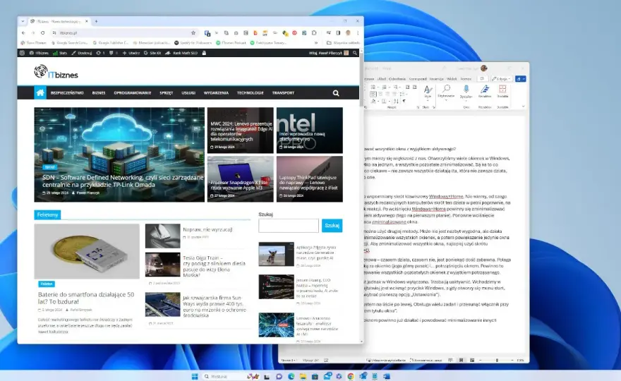The width and height of the screenshot is (621, 381).
Task: Open the BEZPIECZEŃSTWO navigation item
Action: (67, 93)
